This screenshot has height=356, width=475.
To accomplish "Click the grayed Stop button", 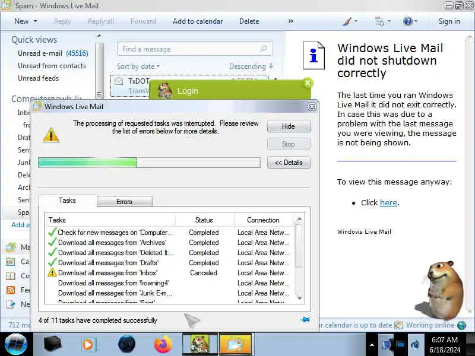I will (289, 144).
